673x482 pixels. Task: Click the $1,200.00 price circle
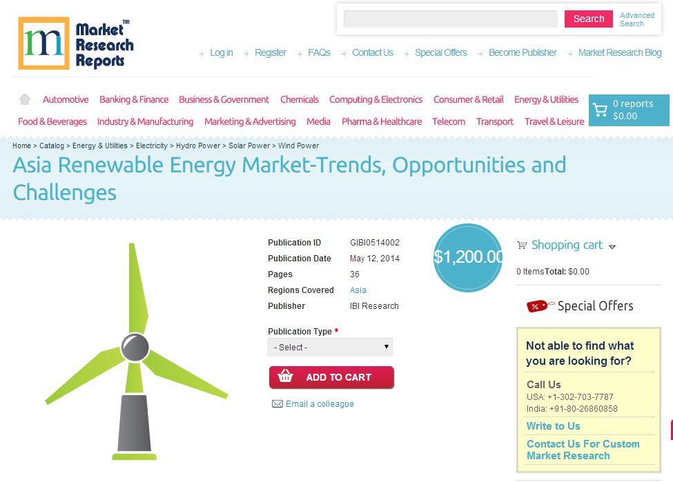[x=468, y=258]
